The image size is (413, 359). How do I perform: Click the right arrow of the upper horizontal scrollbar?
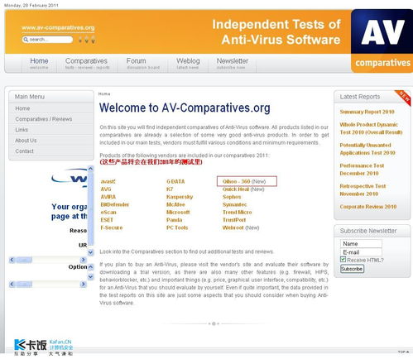point(83,260)
